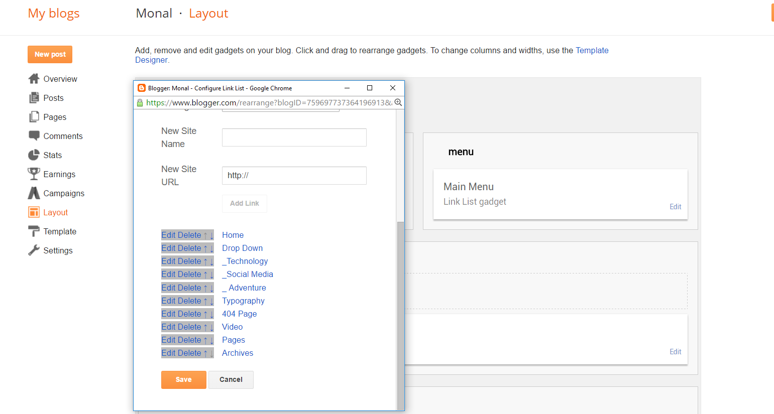
Task: Click the Campaigns sidebar item
Action: 64,193
